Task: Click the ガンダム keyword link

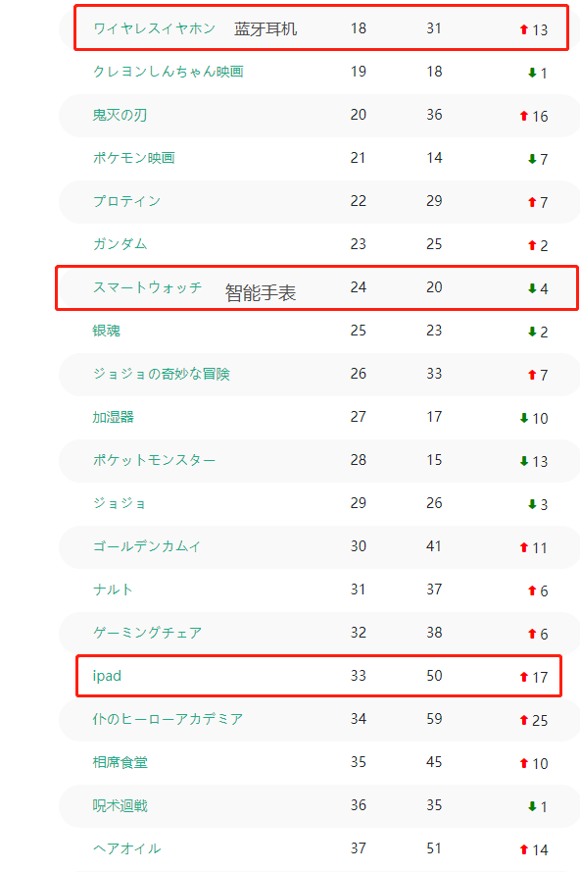Action: tap(120, 244)
